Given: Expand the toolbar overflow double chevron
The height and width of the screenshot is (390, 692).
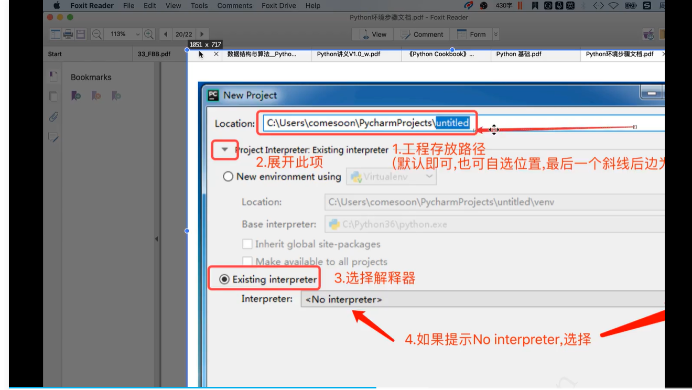Looking at the screenshot, I should tap(496, 34).
